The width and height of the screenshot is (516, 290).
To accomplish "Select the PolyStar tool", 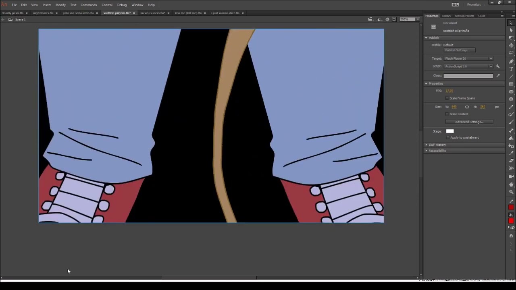I will (511, 99).
